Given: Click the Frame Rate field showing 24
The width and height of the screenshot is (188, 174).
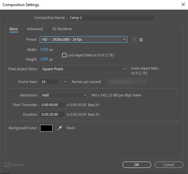Looking at the screenshot, I should [x=49, y=82].
